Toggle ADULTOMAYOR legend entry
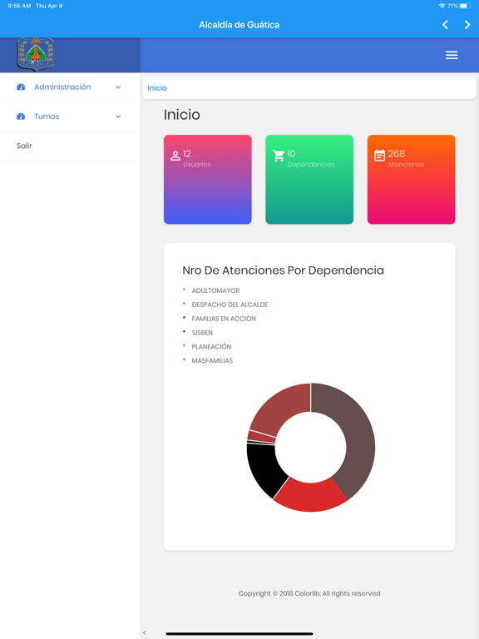This screenshot has height=639, width=479. 215,290
